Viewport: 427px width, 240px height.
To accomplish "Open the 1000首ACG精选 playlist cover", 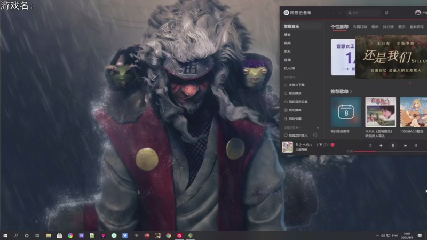I will [413, 112].
